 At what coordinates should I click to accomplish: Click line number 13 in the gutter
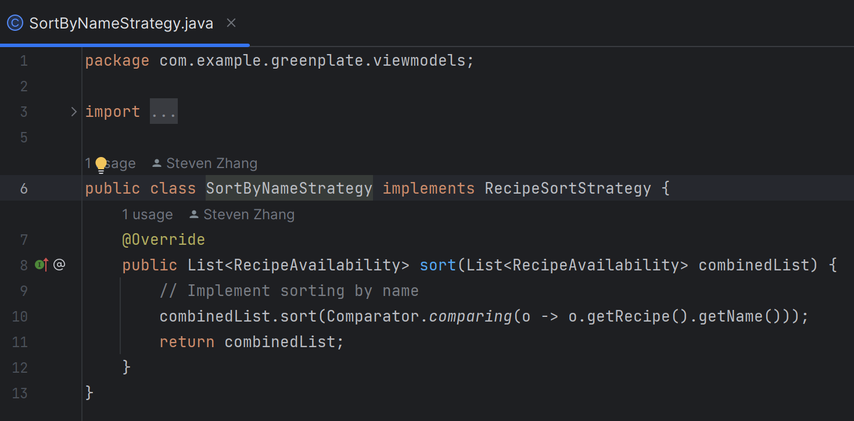pos(20,393)
